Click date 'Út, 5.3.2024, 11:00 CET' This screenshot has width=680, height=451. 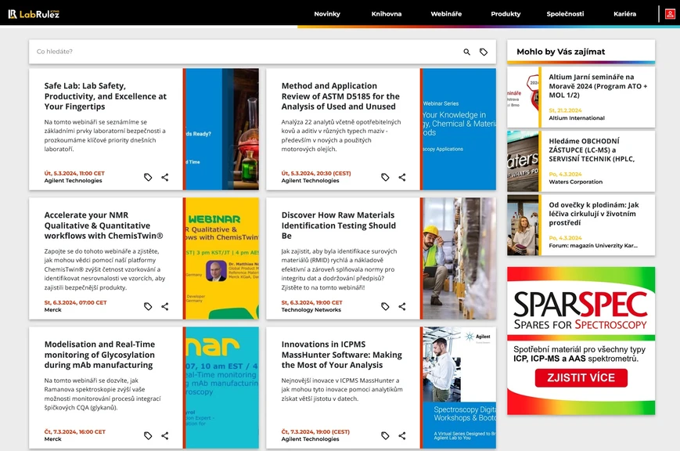pyautogui.click(x=74, y=173)
